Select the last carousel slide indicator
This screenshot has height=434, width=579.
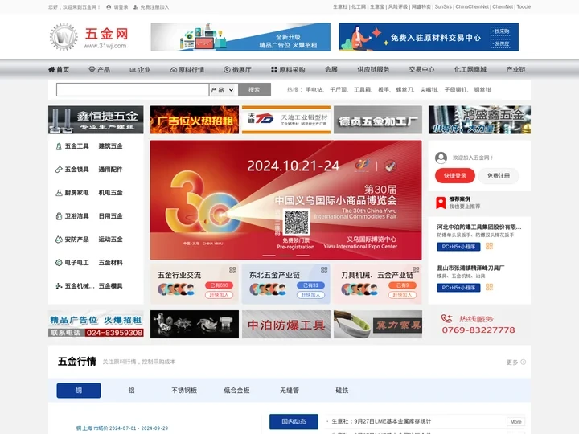point(303,256)
